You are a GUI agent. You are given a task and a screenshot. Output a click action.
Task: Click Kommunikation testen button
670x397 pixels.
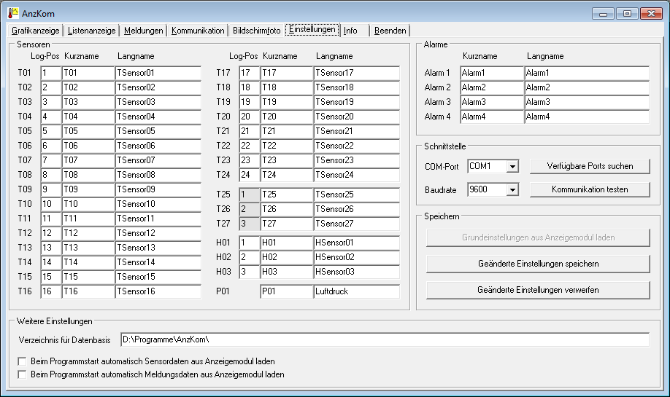[x=589, y=189]
